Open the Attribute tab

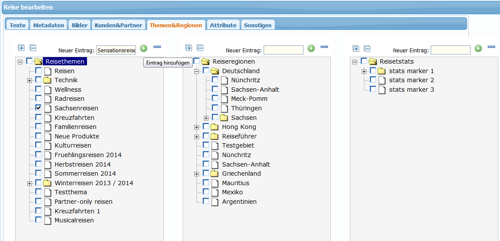pos(223,25)
